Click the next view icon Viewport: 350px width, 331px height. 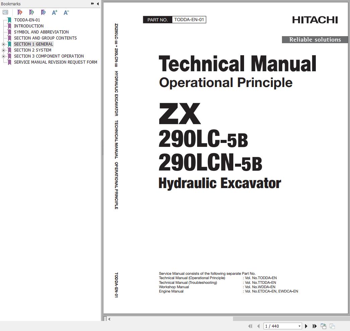332,326
